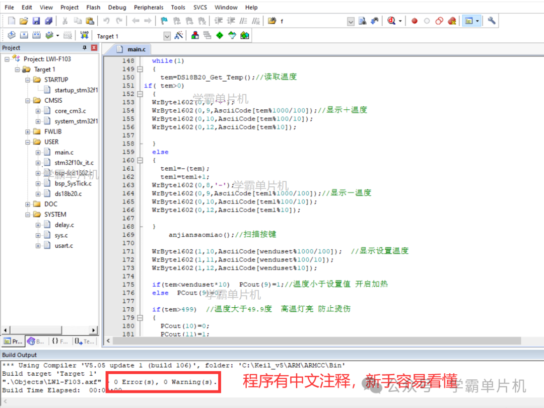
Task: Click the Comment selection icon
Action: pyautogui.click(x=244, y=21)
